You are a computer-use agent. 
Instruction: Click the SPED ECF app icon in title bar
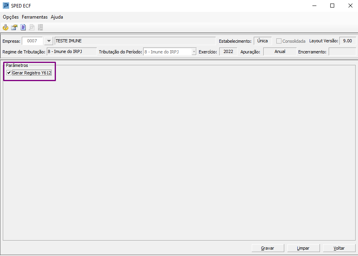pyautogui.click(x=6, y=6)
